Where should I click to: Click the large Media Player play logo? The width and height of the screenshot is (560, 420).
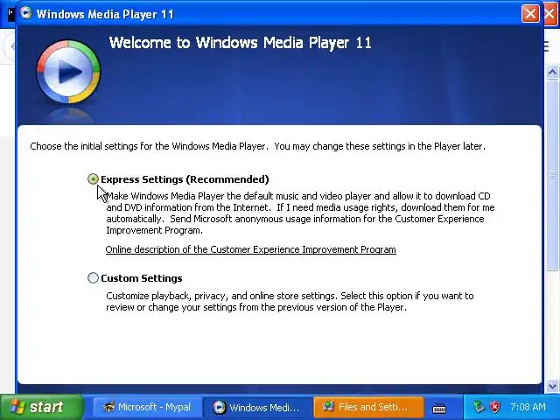[68, 72]
